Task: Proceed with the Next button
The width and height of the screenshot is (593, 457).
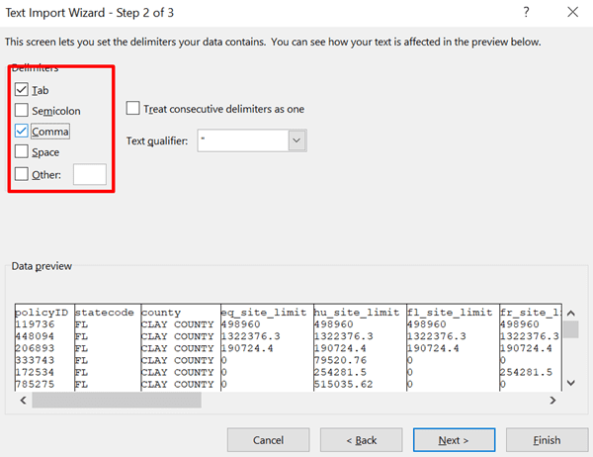Action: (x=454, y=439)
